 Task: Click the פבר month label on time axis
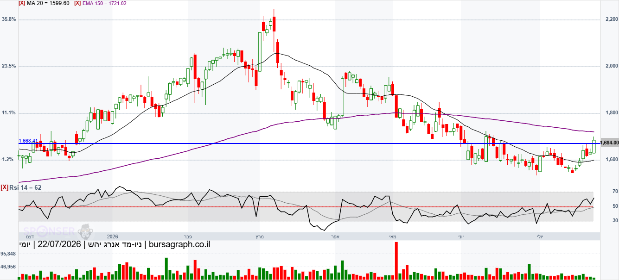[189, 236]
